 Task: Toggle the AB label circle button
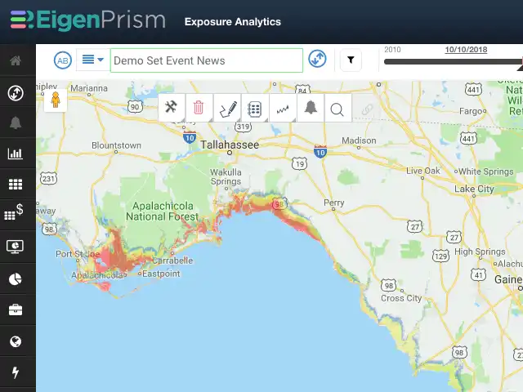pos(63,60)
